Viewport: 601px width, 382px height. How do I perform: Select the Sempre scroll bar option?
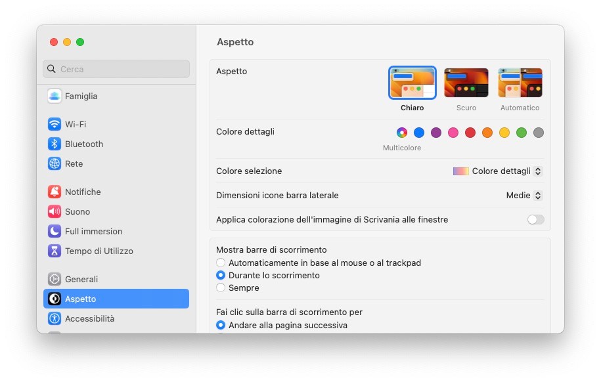[221, 287]
